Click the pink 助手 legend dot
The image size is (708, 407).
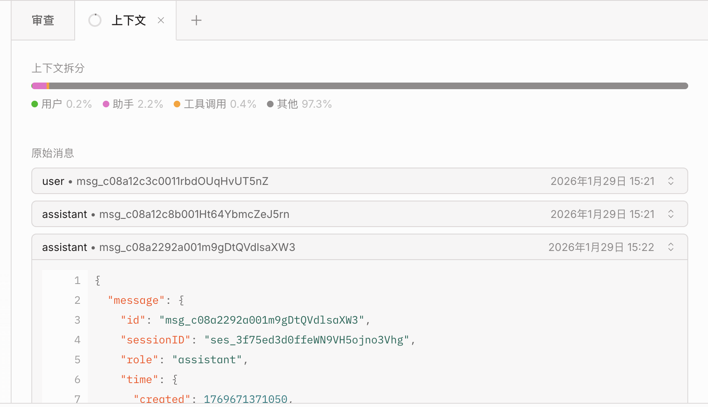pyautogui.click(x=106, y=104)
